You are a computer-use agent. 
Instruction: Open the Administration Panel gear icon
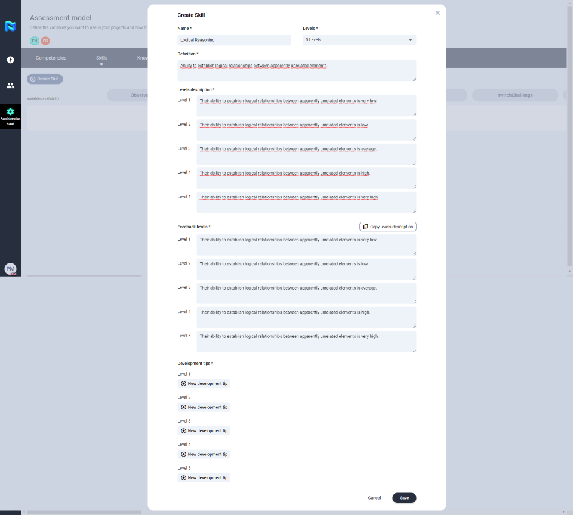pyautogui.click(x=10, y=112)
